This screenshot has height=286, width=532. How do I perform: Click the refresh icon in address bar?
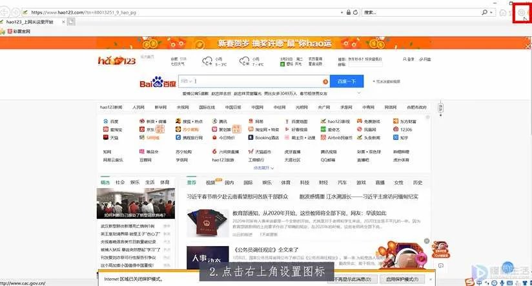(x=355, y=12)
